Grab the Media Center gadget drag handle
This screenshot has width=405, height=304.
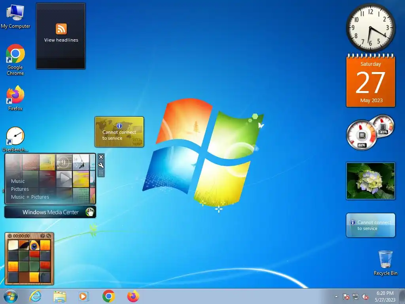tap(101, 173)
